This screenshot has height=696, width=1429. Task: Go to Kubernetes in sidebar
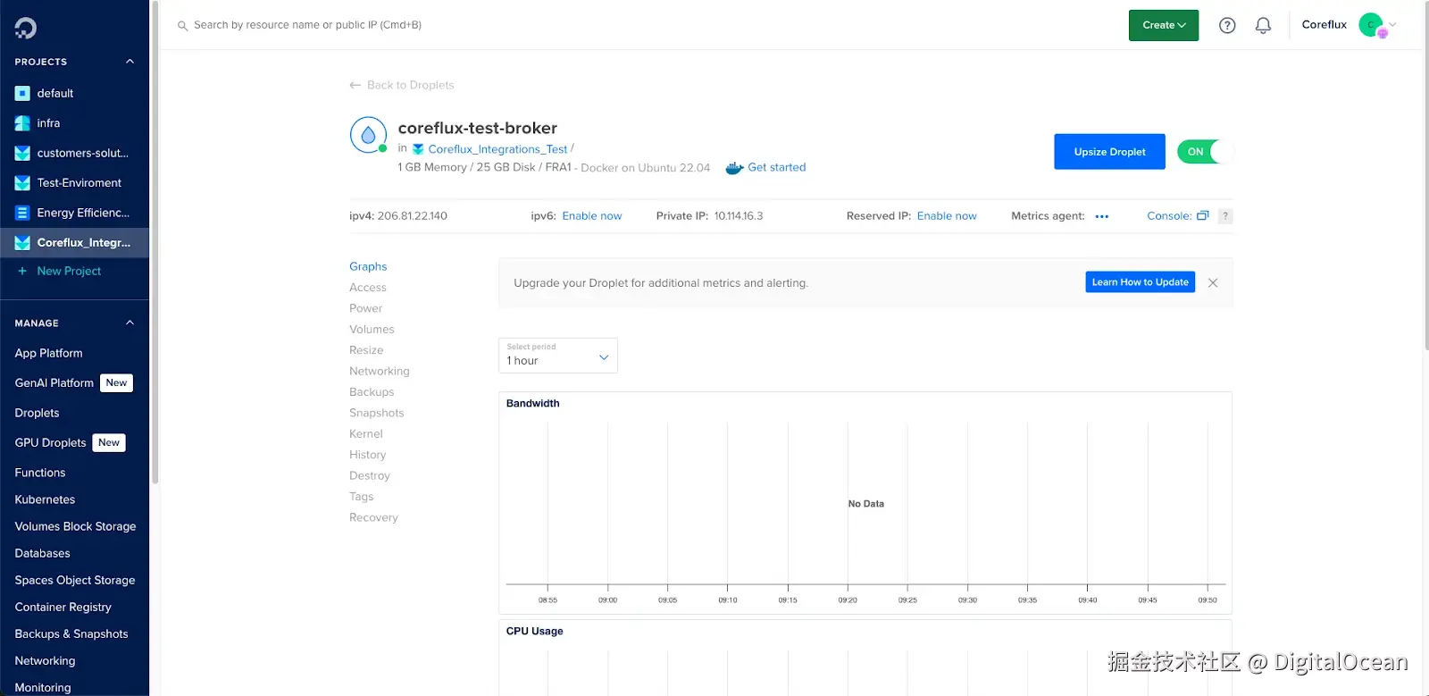tap(45, 499)
